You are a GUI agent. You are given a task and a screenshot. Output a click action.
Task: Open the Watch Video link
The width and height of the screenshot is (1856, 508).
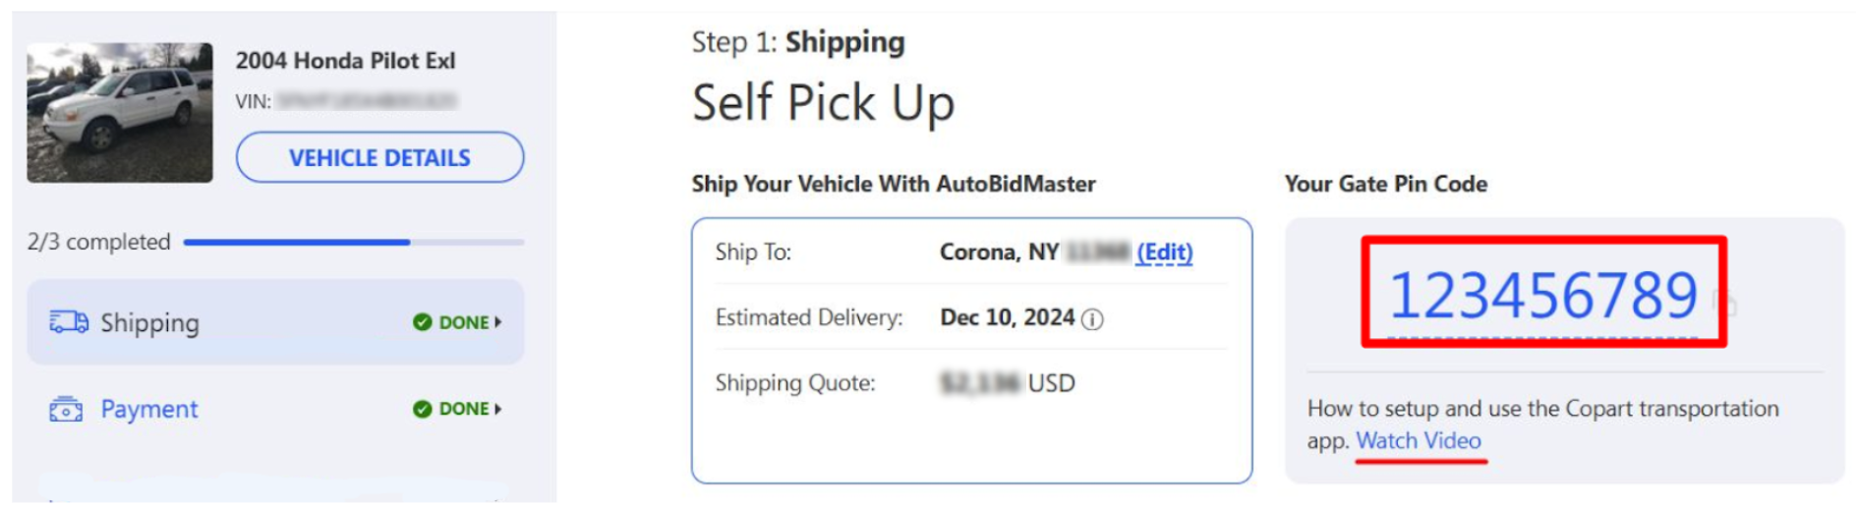click(x=1419, y=440)
